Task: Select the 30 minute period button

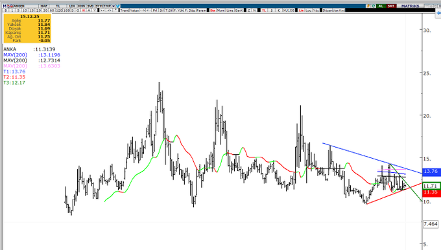Action: [x=45, y=10]
